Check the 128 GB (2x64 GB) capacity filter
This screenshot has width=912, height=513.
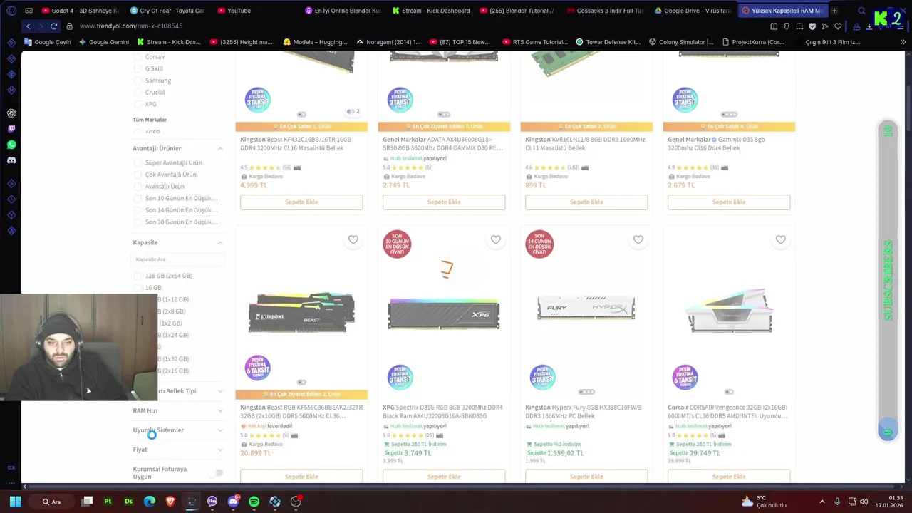point(138,276)
